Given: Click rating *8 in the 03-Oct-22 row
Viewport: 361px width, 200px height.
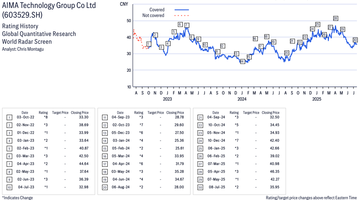Looking at the screenshot, I should click(x=46, y=117).
